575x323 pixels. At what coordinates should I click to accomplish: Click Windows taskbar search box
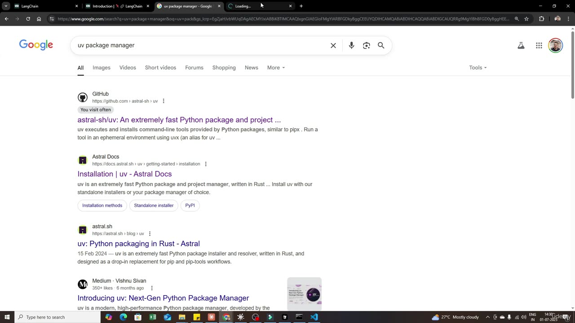click(x=57, y=317)
